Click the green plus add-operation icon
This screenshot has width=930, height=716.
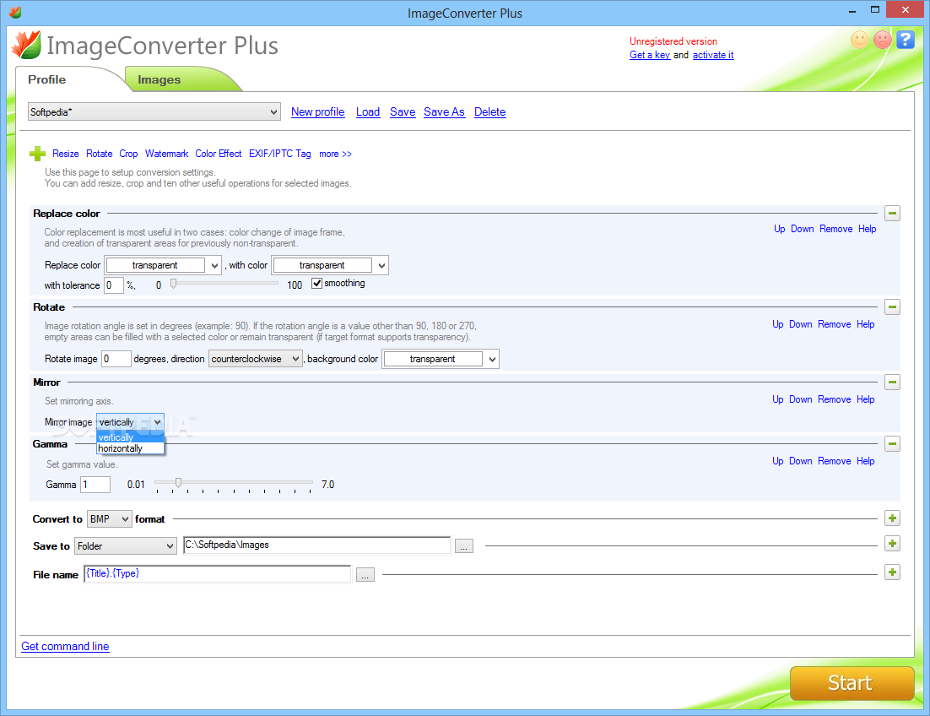[x=37, y=154]
